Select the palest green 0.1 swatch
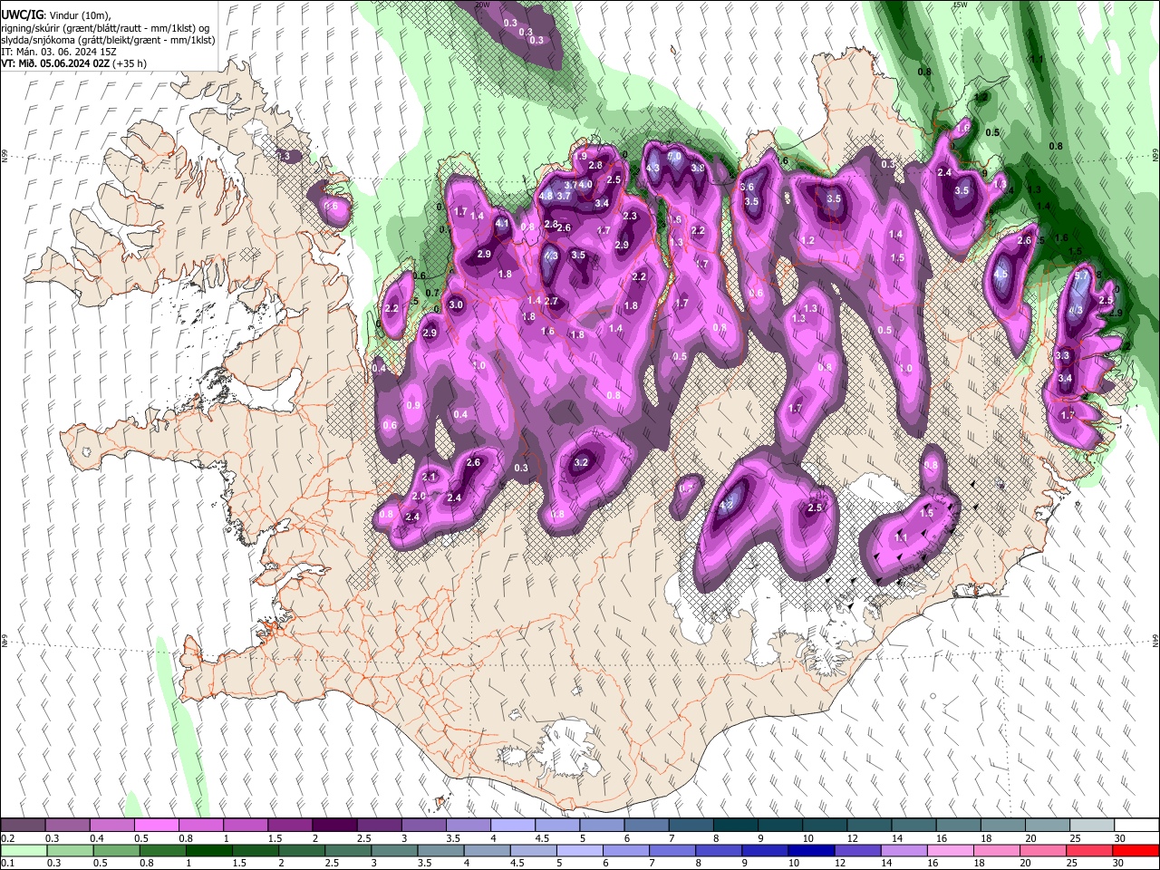This screenshot has height=870, width=1160. click(x=24, y=850)
